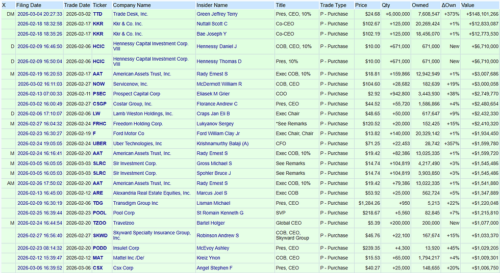Open filing 2026-02-18 18:35:26
Image resolution: width=500 pixels, height=273 pixels.
(x=40, y=34)
